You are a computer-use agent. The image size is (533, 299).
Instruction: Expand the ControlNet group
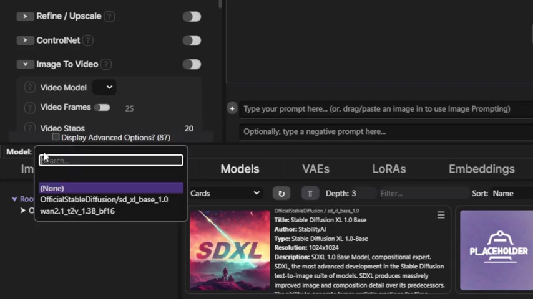pyautogui.click(x=25, y=40)
